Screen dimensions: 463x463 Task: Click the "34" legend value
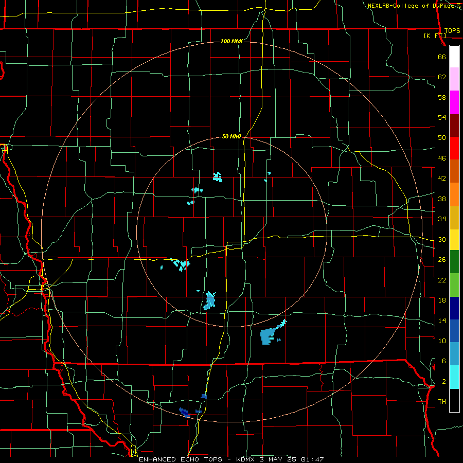click(x=442, y=219)
